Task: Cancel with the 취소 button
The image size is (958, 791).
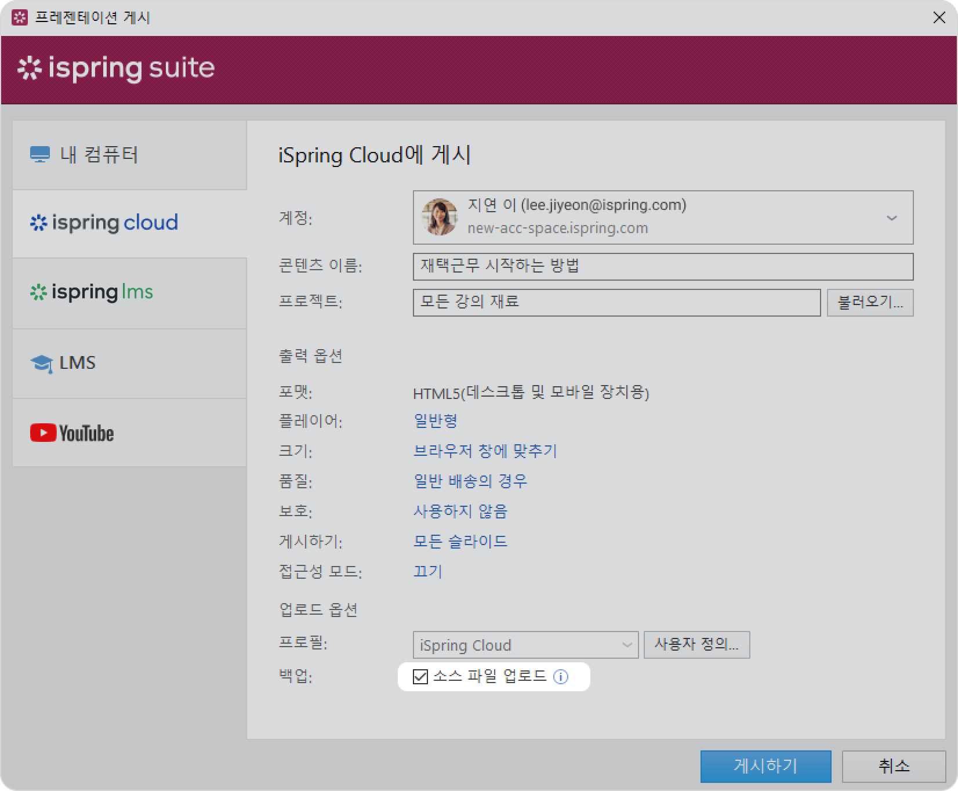Action: (893, 766)
